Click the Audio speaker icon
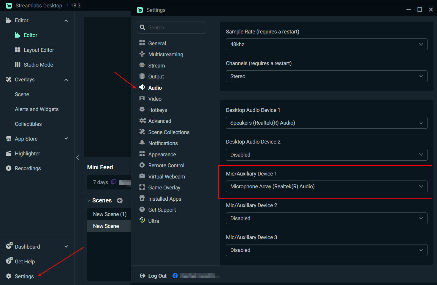The width and height of the screenshot is (437, 285). coord(142,87)
